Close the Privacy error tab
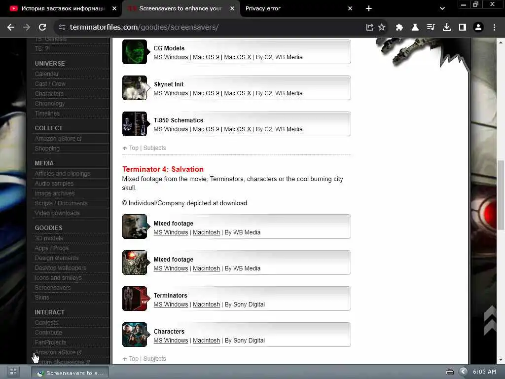Screen dimensions: 505x379 pos(350,9)
